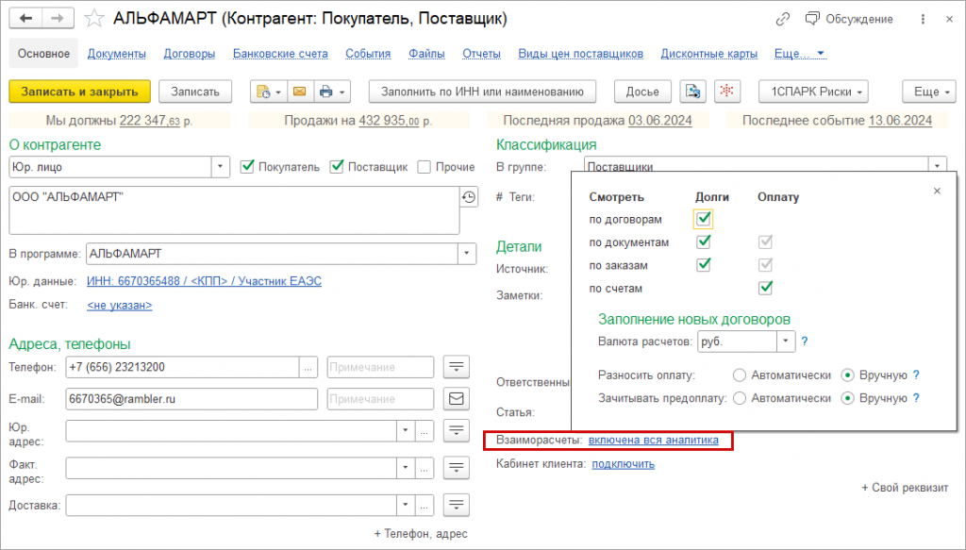Expand В программе name dropdown
Image resolution: width=966 pixels, height=550 pixels.
466,254
